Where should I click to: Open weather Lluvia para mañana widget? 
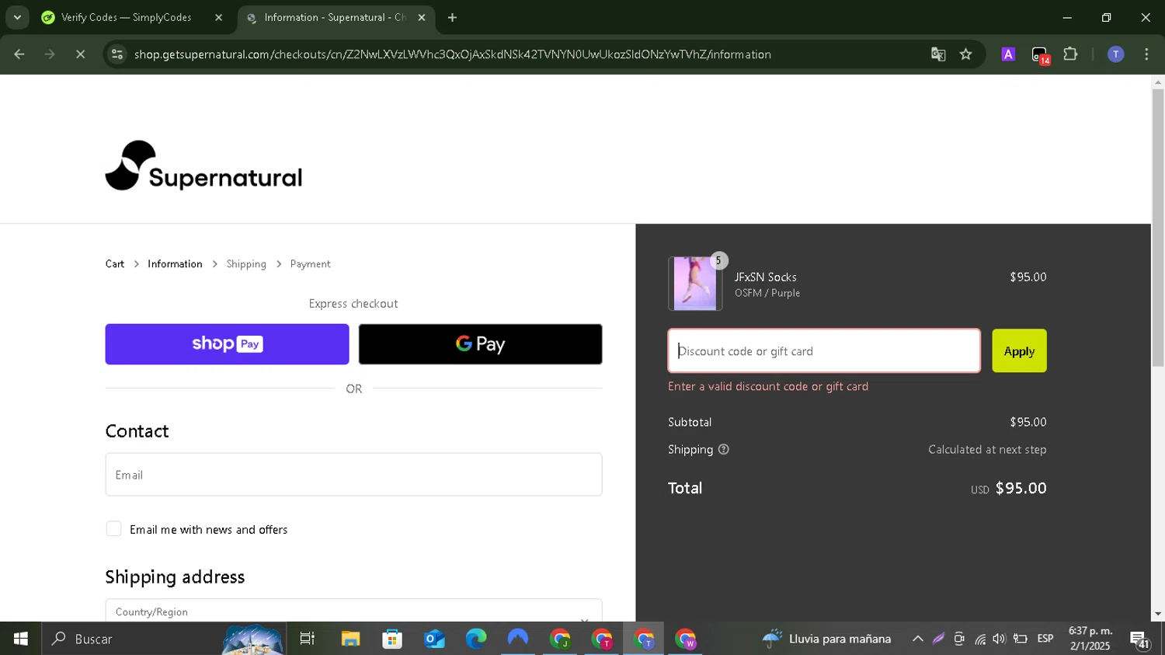(826, 639)
